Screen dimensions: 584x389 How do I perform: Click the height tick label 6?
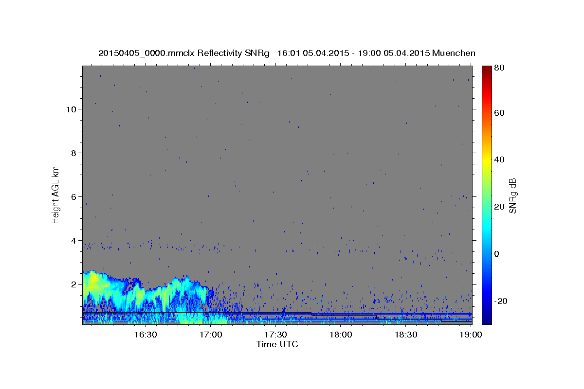73,196
